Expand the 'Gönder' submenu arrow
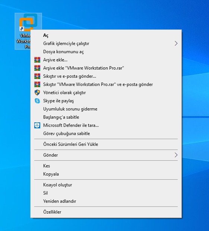 coord(176,155)
